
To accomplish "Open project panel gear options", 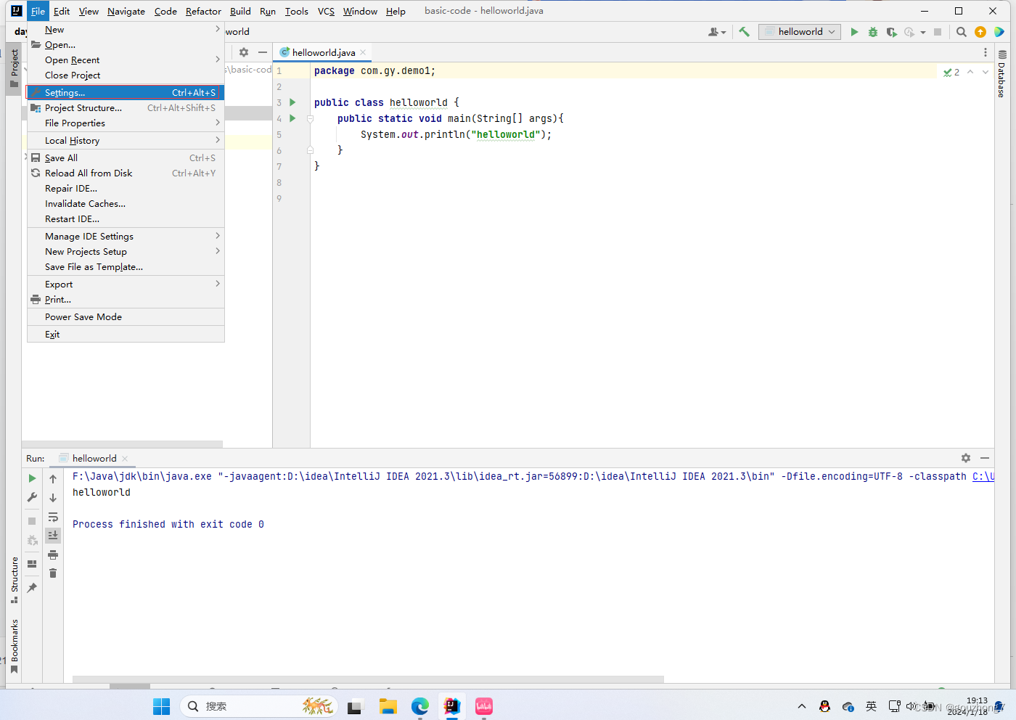I will tap(244, 52).
